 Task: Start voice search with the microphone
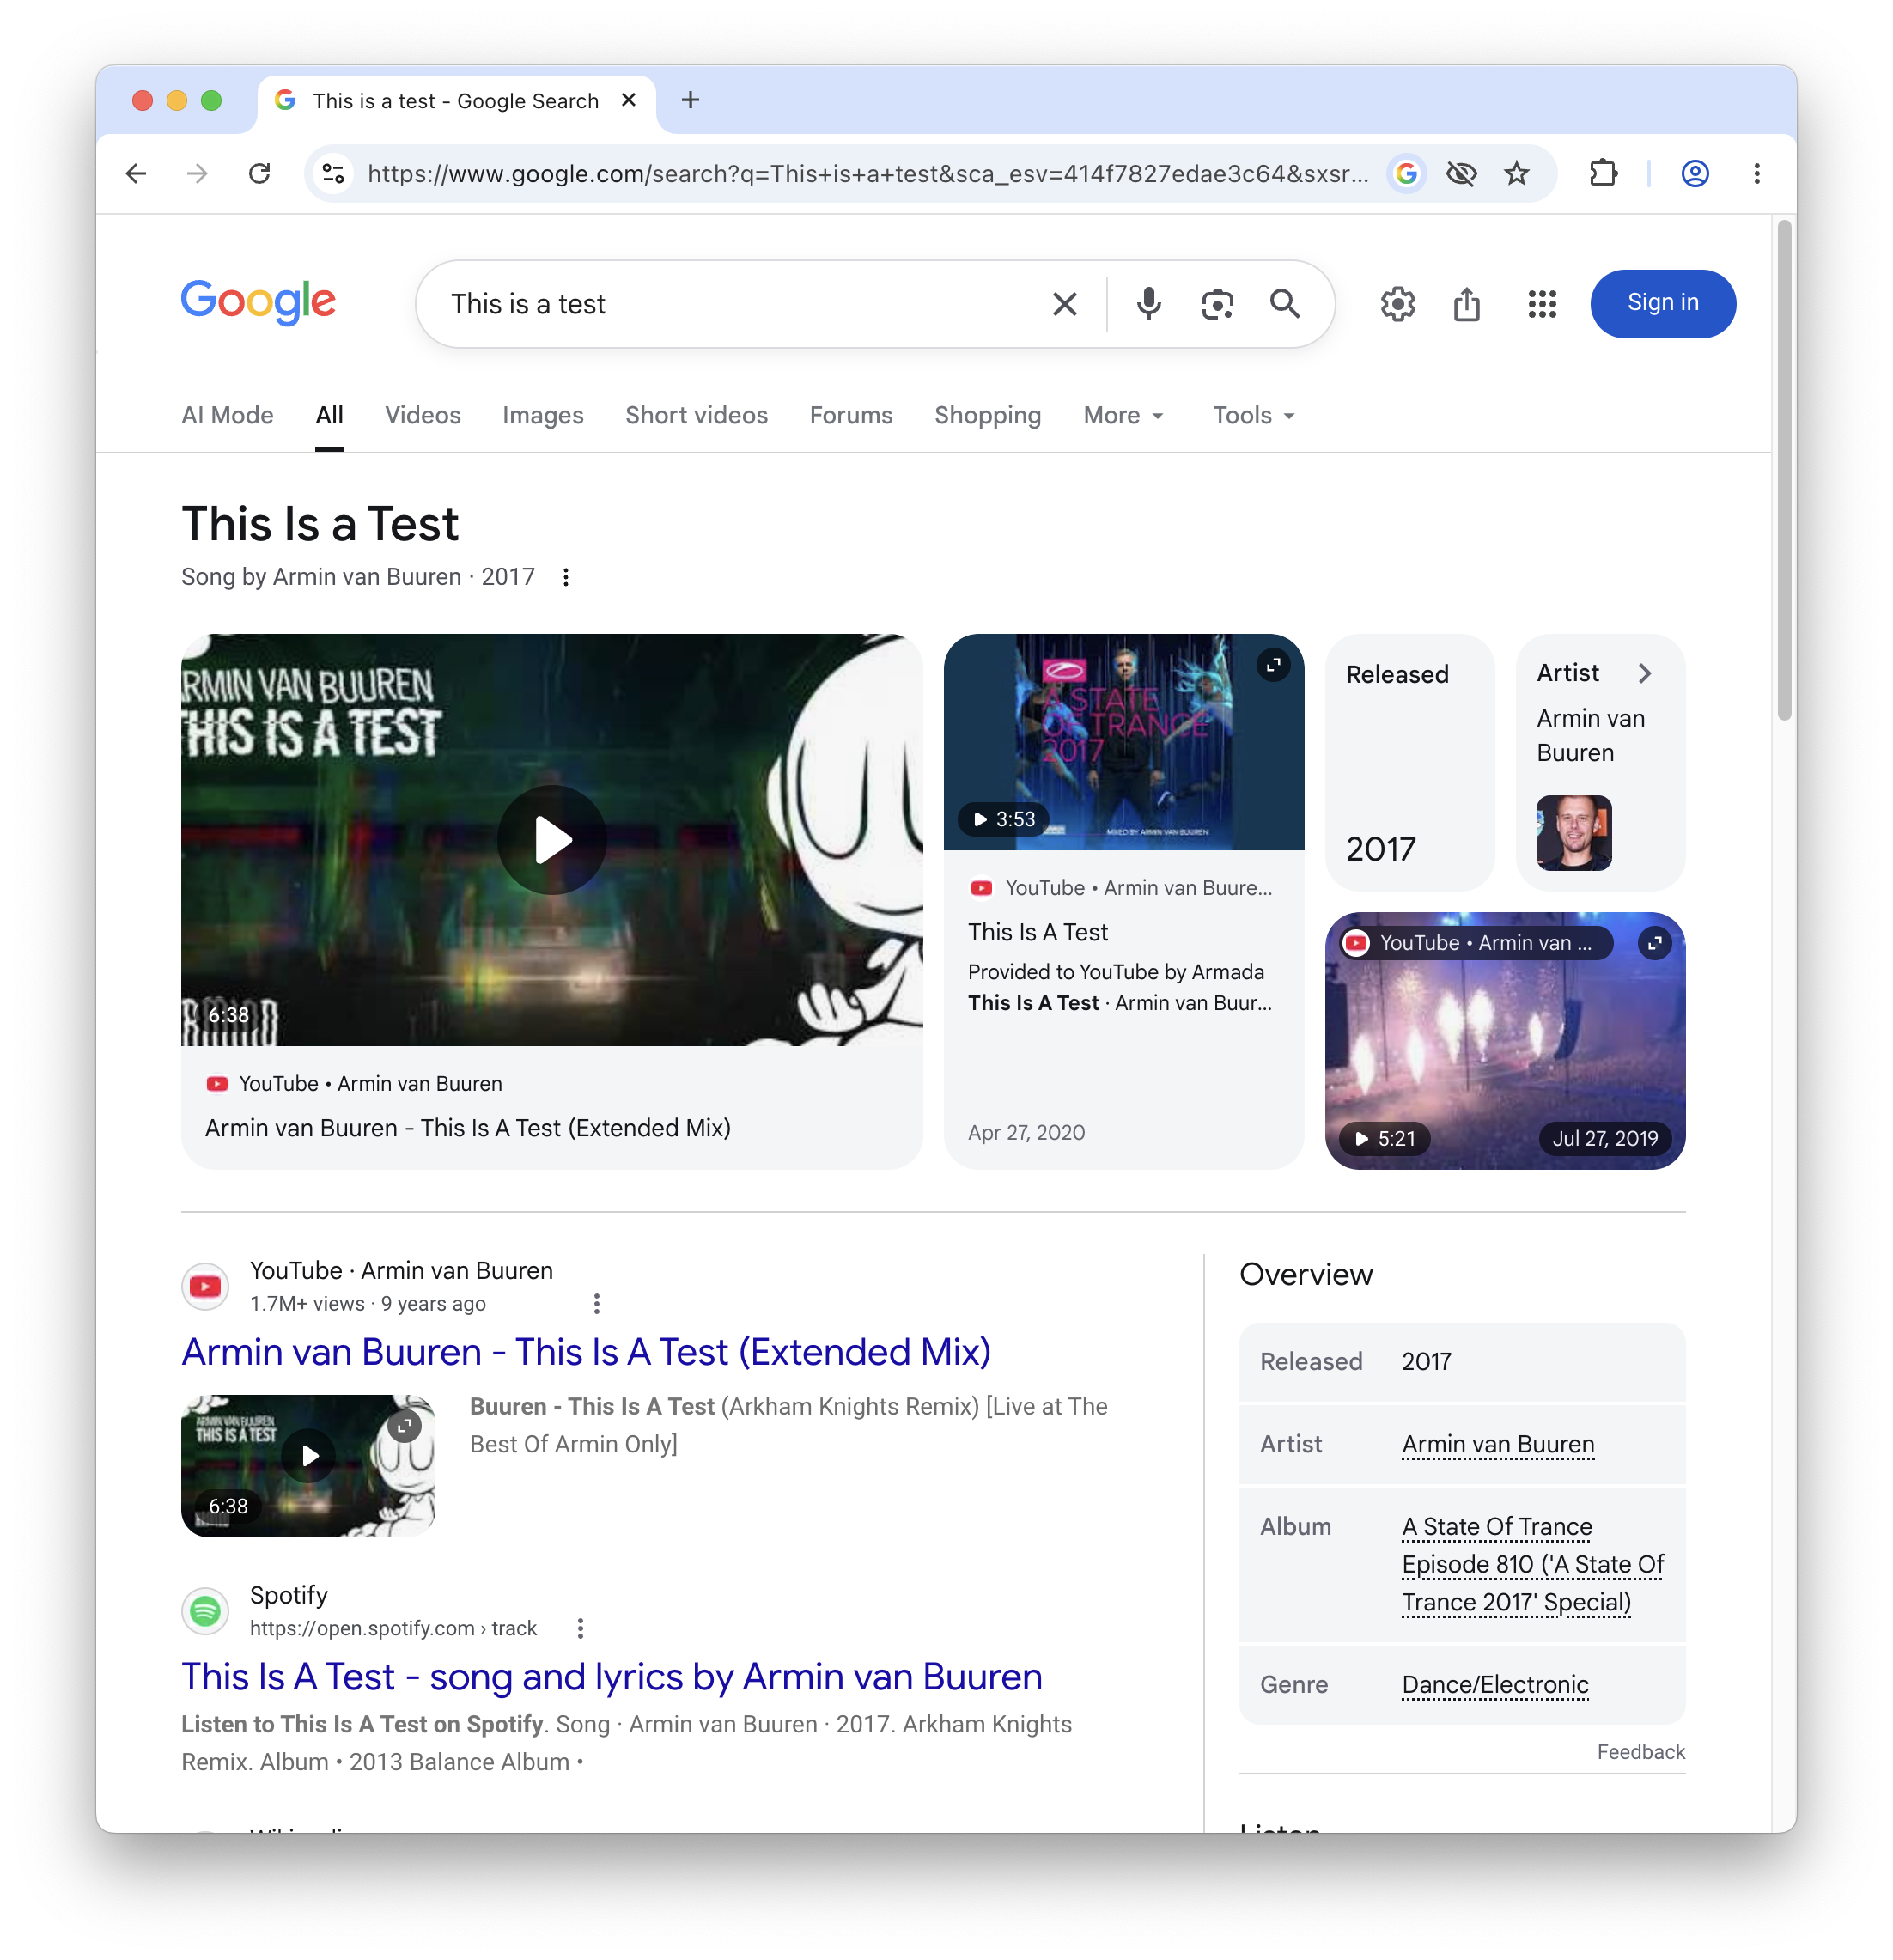pos(1149,304)
